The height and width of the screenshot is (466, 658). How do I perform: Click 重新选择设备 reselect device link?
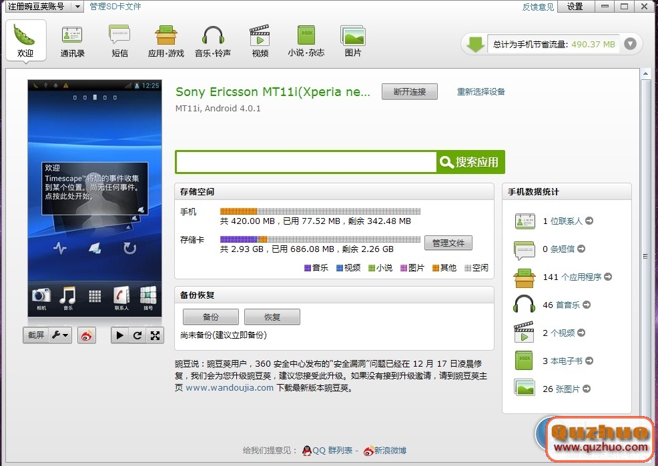(x=481, y=91)
